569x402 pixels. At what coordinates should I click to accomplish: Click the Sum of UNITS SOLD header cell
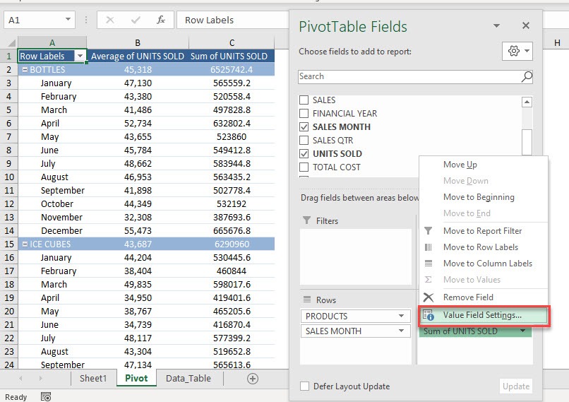pos(232,56)
